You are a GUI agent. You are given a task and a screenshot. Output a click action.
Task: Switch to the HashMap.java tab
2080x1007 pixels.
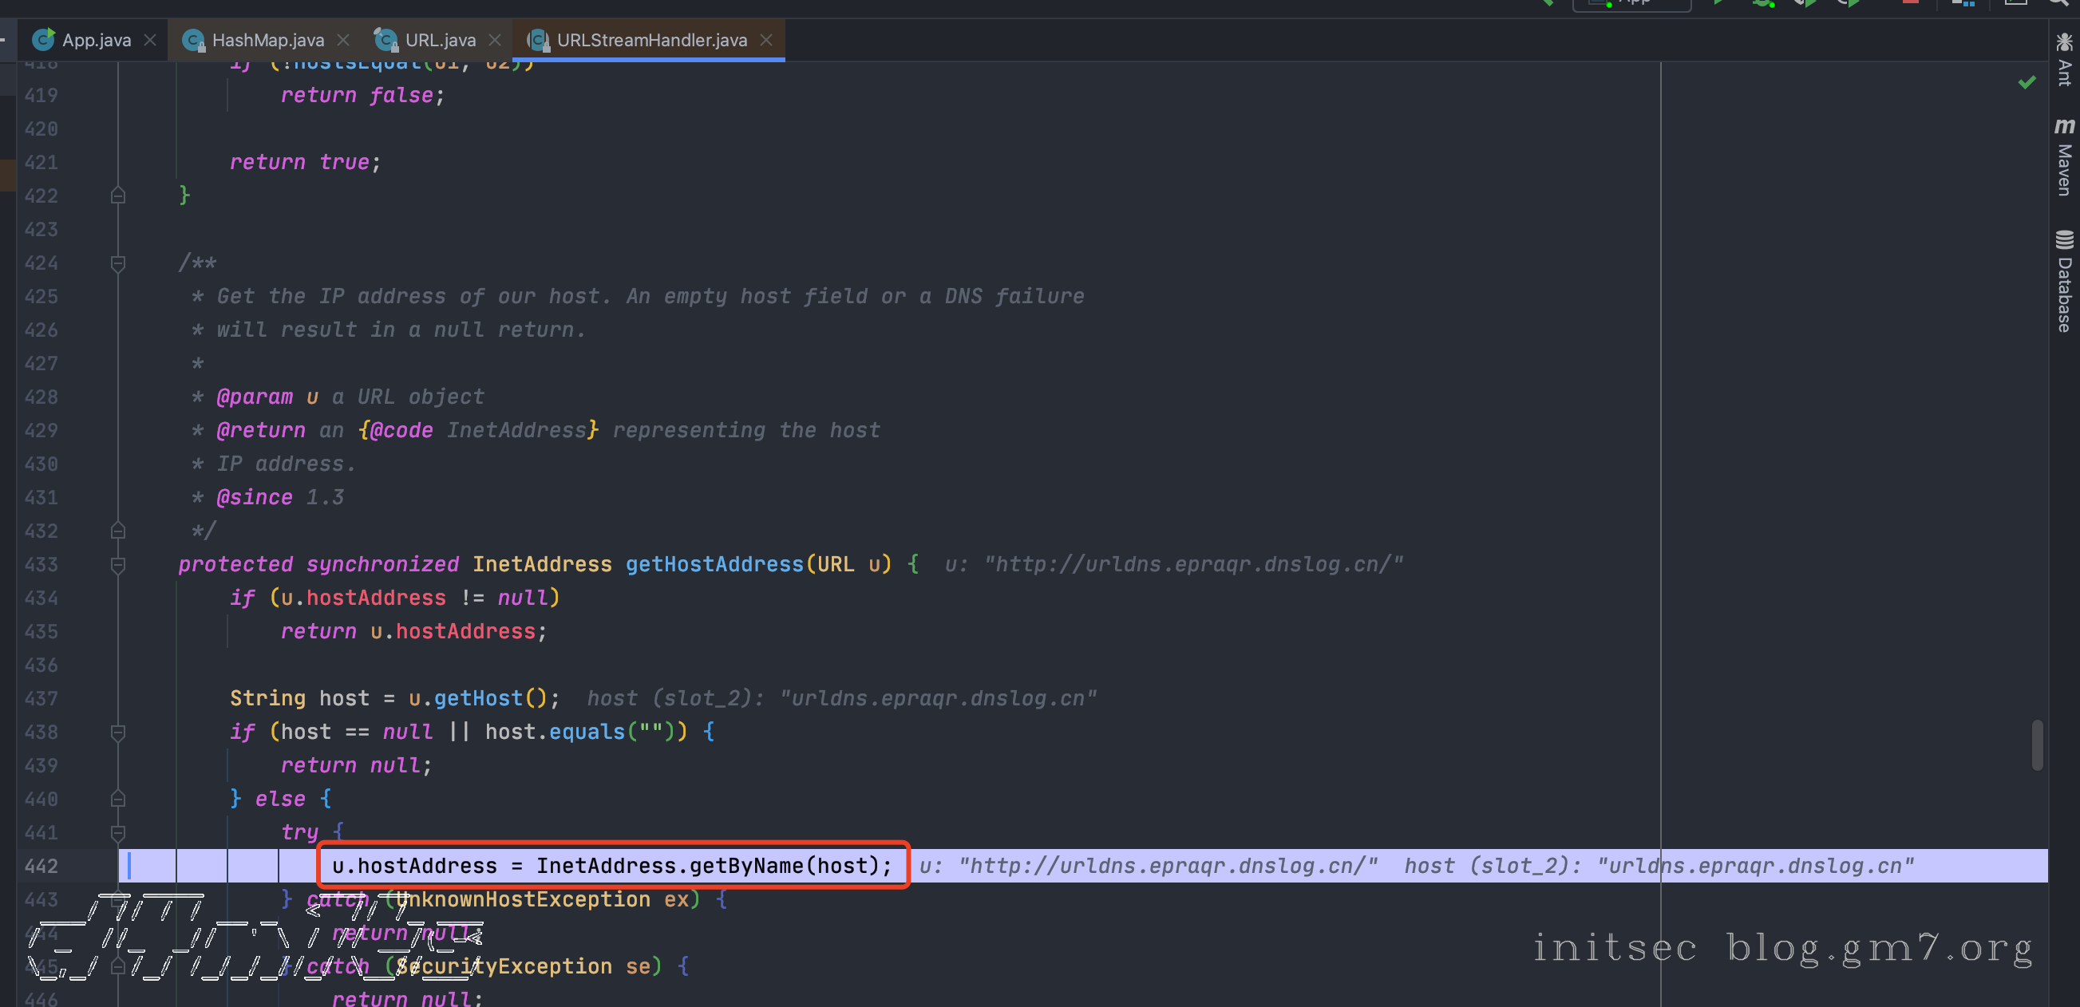[268, 40]
